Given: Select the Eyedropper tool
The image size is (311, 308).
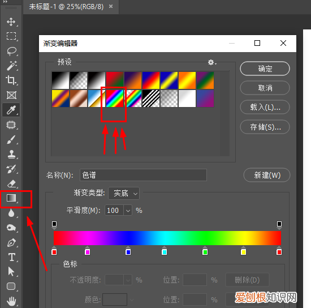Looking at the screenshot, I should pyautogui.click(x=11, y=110).
